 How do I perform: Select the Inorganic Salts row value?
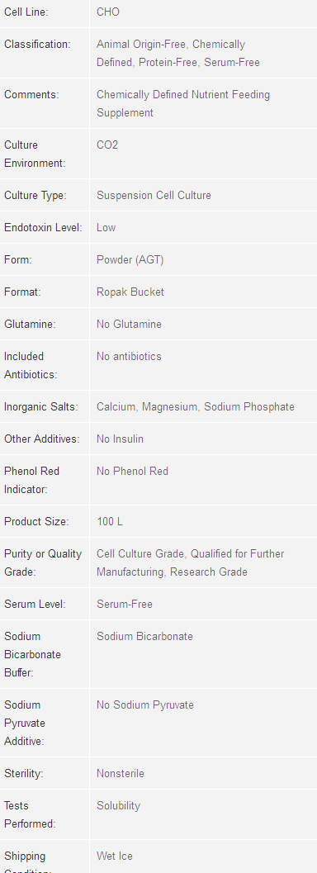[195, 407]
